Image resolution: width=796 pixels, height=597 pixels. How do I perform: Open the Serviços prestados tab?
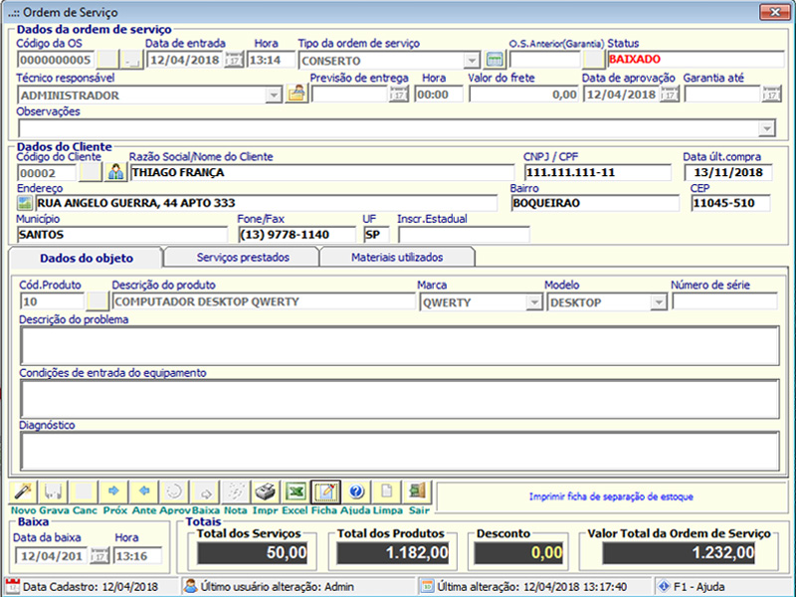[243, 257]
